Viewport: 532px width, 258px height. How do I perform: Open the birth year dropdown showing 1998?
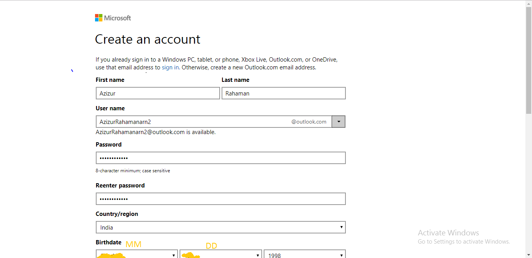(x=305, y=254)
